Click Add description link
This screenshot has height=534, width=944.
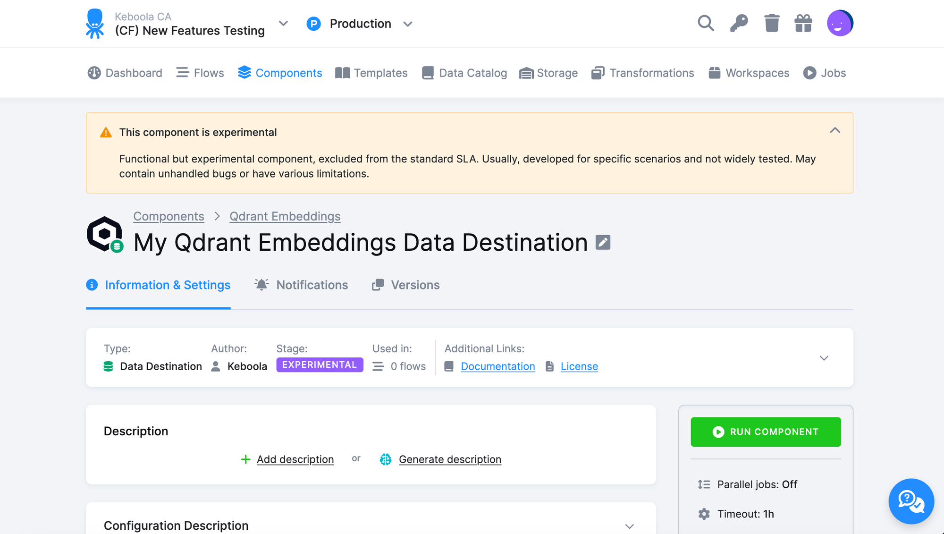295,459
